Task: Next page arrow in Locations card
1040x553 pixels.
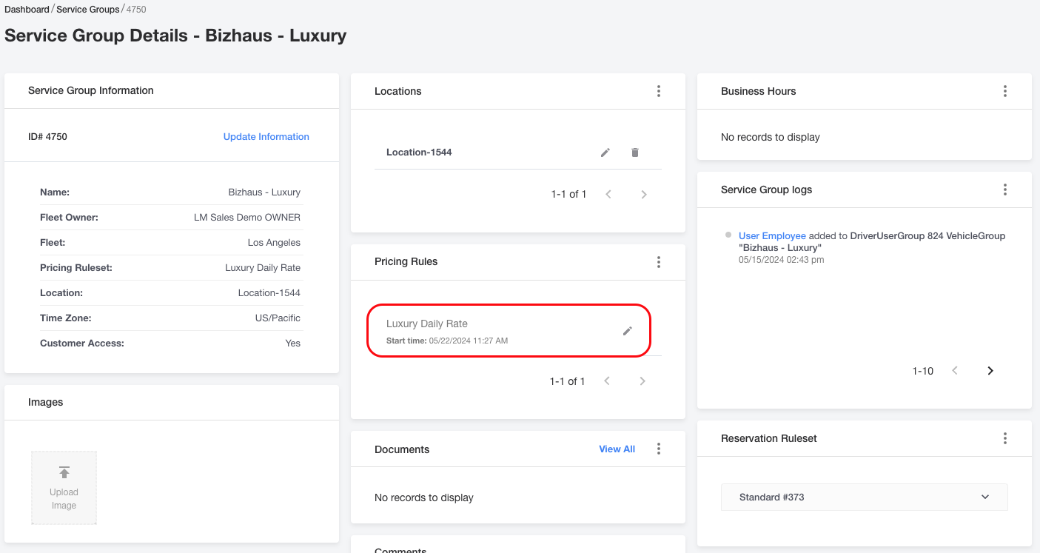Action: [x=644, y=195]
